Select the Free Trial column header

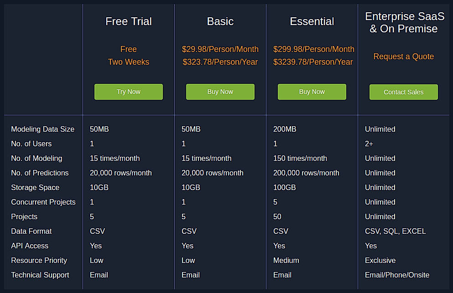(x=128, y=21)
